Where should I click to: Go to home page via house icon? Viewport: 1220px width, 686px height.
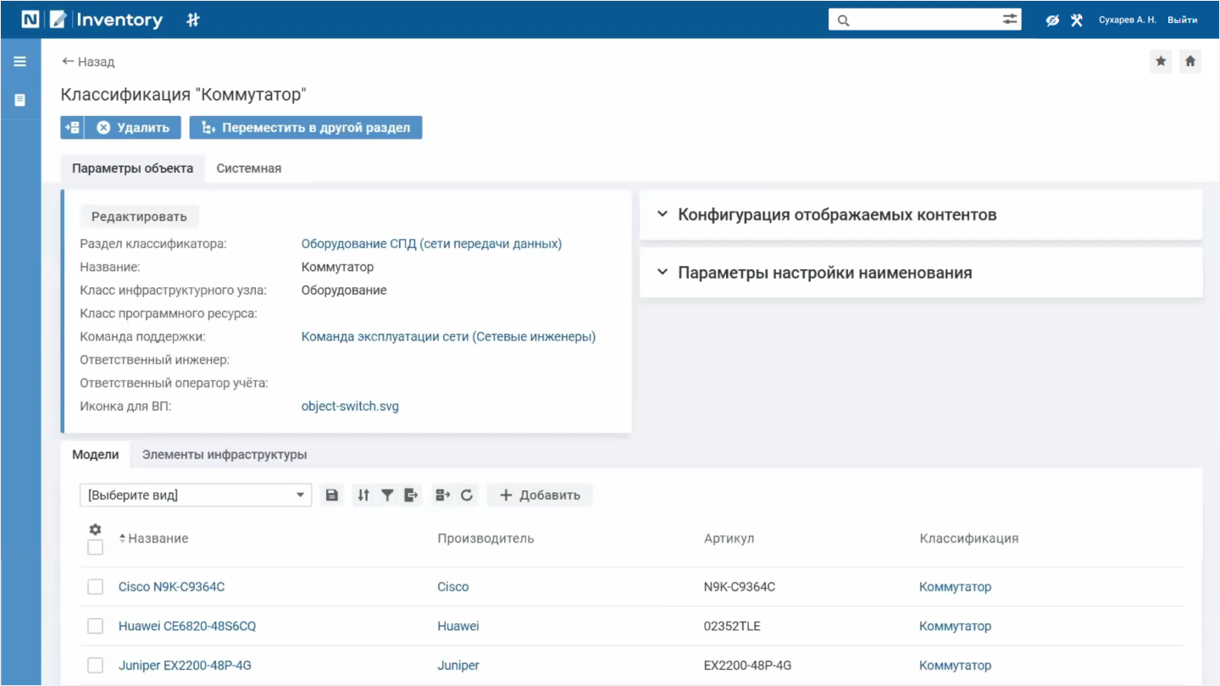(x=1190, y=61)
